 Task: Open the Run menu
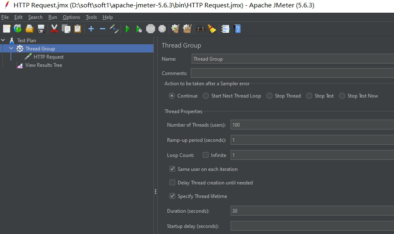tap(53, 17)
